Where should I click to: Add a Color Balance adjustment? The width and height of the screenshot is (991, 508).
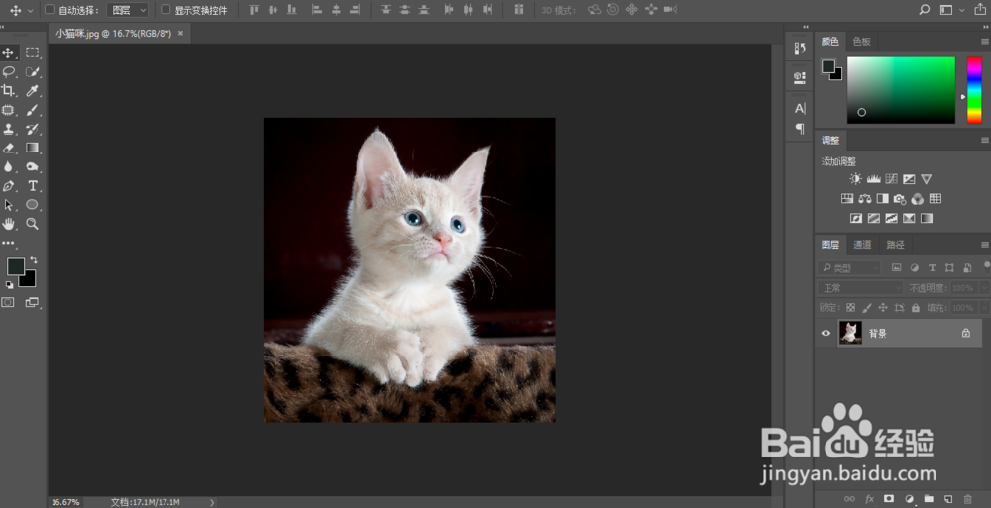click(x=865, y=199)
